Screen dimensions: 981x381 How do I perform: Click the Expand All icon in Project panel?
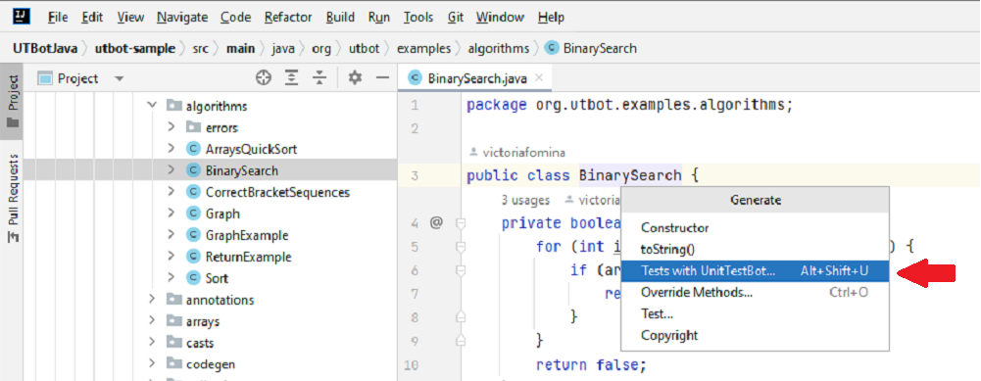[291, 78]
